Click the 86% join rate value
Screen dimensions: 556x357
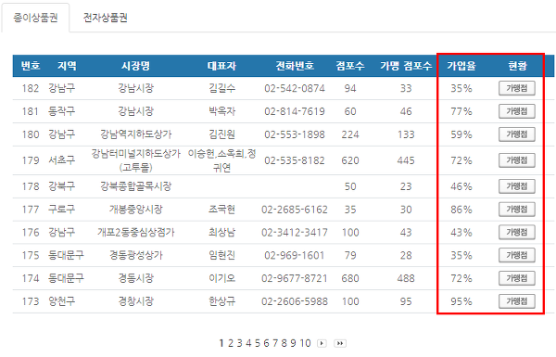[461, 210]
